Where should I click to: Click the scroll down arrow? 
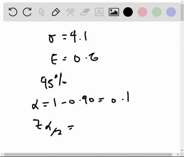click(182, 151)
